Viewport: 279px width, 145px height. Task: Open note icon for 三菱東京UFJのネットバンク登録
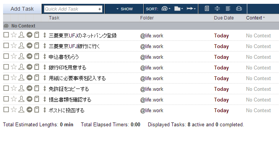point(37,35)
